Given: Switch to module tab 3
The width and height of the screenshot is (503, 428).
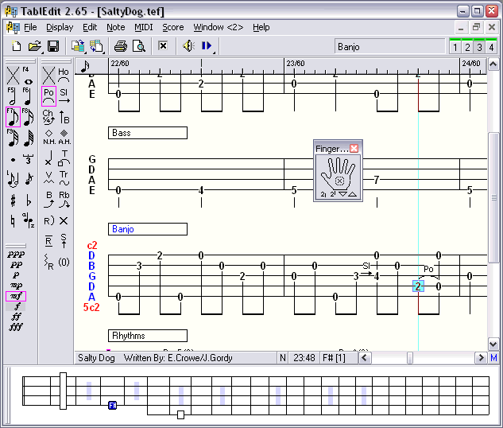Looking at the screenshot, I should [479, 47].
